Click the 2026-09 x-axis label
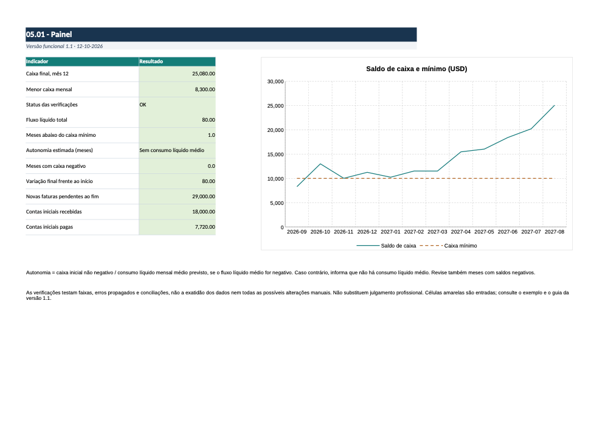 tap(297, 232)
